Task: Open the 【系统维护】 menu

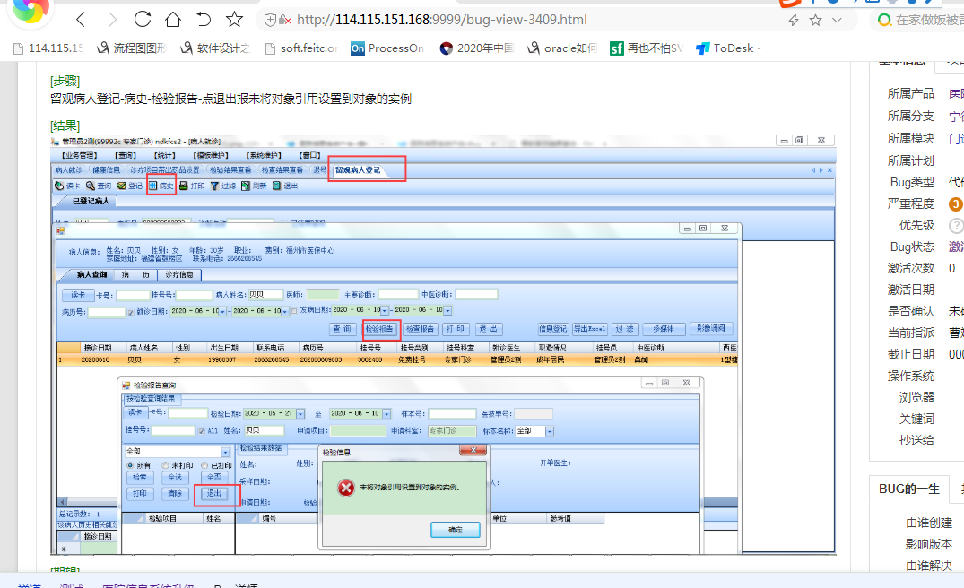Action: click(x=265, y=155)
